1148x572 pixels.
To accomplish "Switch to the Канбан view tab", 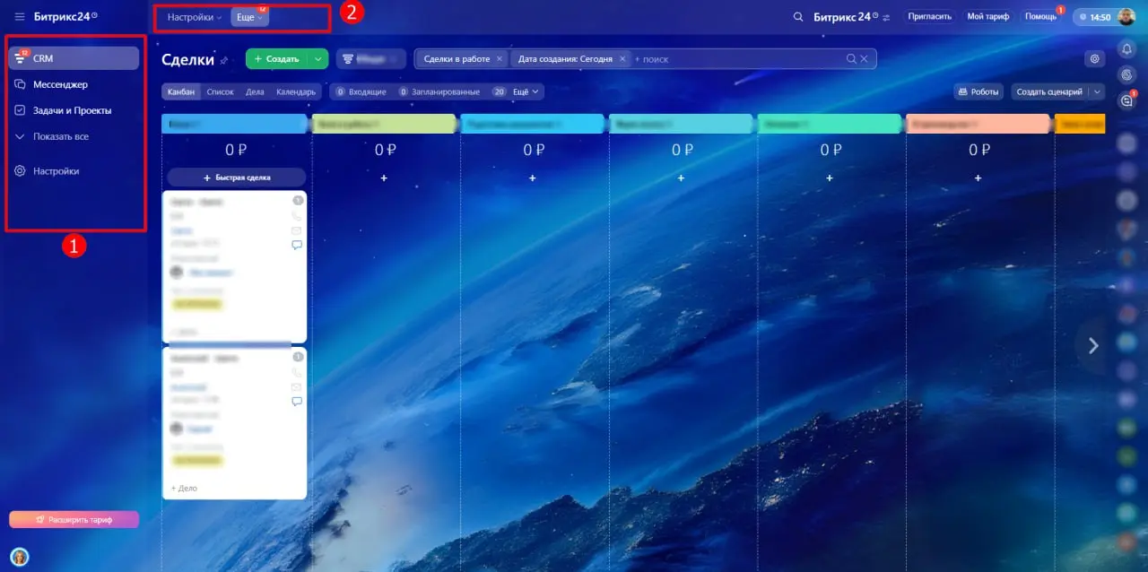I will (x=181, y=91).
